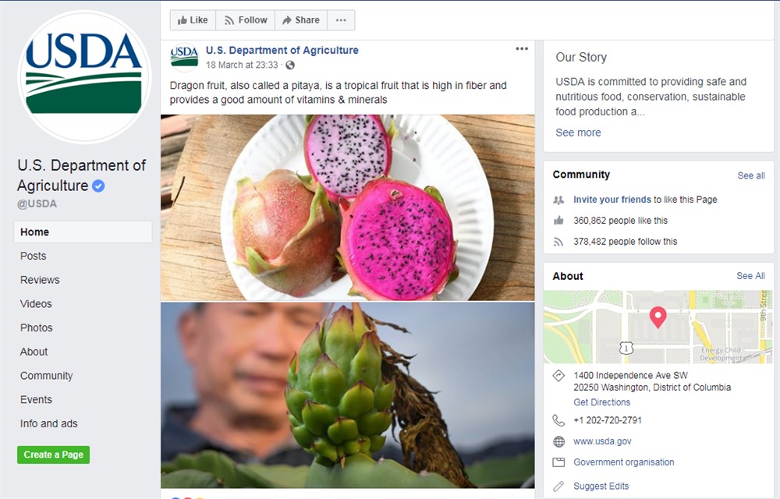The image size is (780, 499).
Task: Open the Get Directions link
Action: 601,402
